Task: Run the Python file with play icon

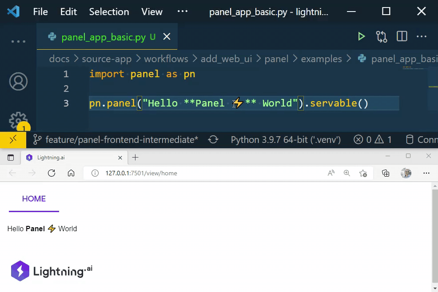Action: [x=362, y=37]
